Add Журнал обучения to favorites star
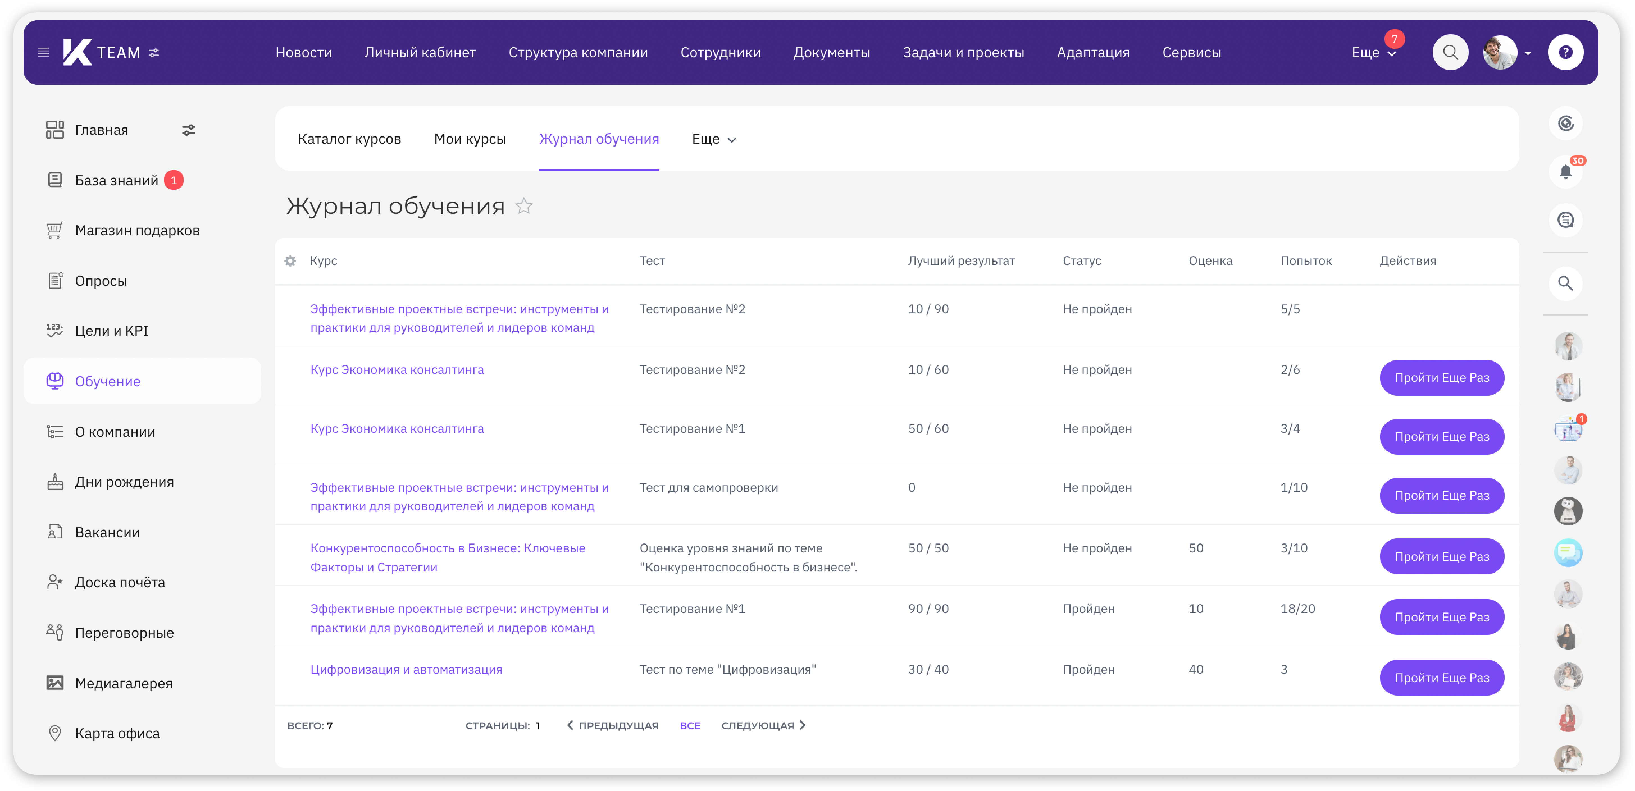Screen dimensions: 1635x791 (524, 206)
